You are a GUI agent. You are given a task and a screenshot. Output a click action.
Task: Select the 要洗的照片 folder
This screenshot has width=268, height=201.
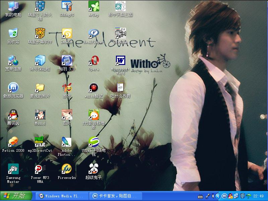(x=40, y=88)
